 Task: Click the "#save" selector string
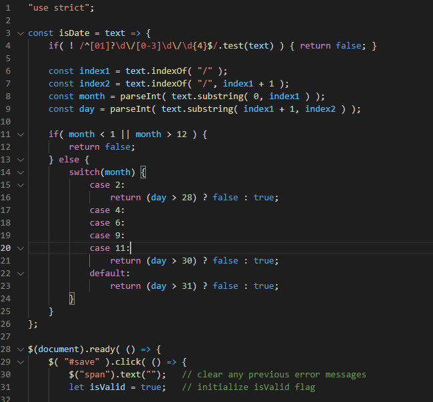pos(81,362)
